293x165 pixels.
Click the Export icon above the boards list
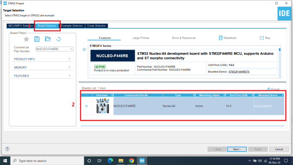pos(269,89)
